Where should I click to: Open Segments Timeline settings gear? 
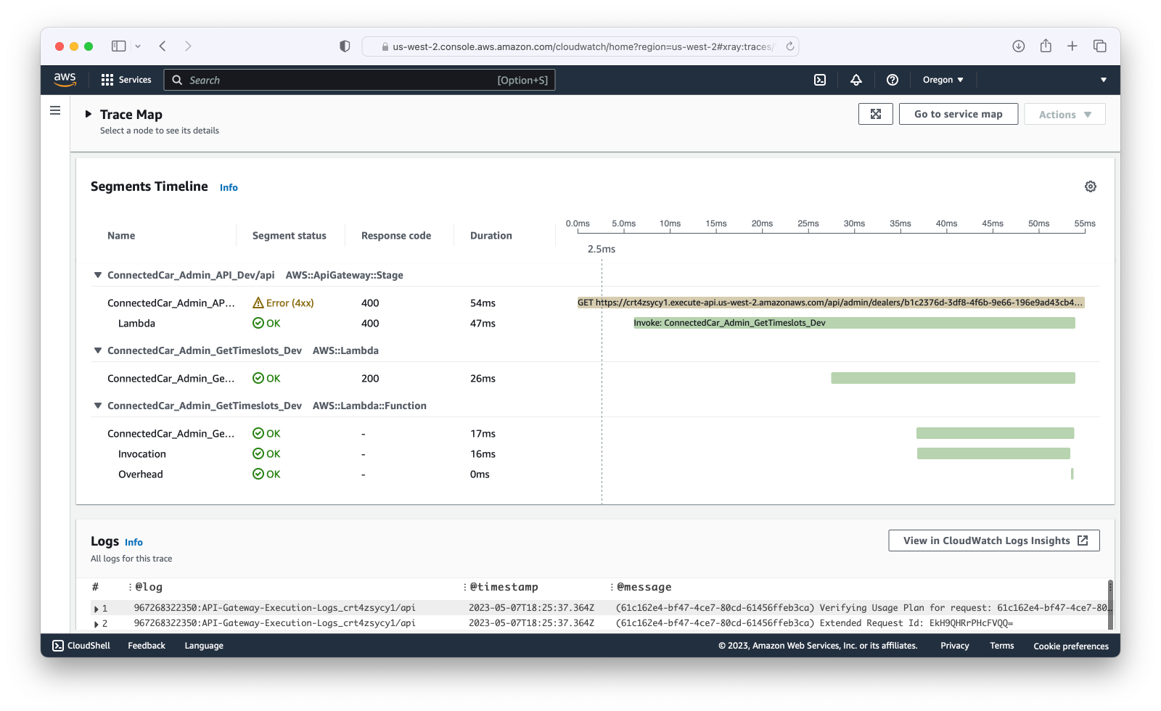1091,186
